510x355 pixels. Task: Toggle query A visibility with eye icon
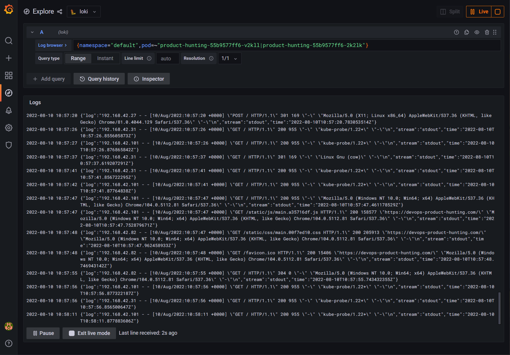click(477, 32)
